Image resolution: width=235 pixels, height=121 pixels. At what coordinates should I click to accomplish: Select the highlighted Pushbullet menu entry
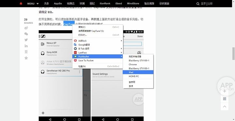pos(98,57)
